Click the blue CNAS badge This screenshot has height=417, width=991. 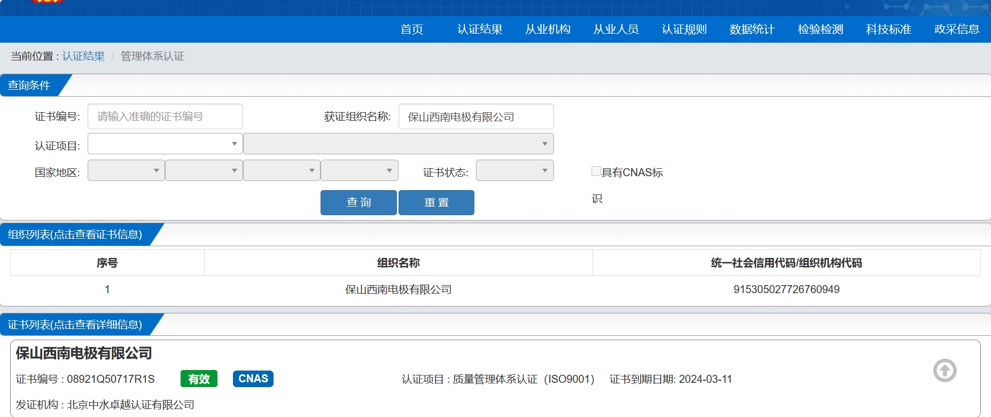tap(253, 379)
